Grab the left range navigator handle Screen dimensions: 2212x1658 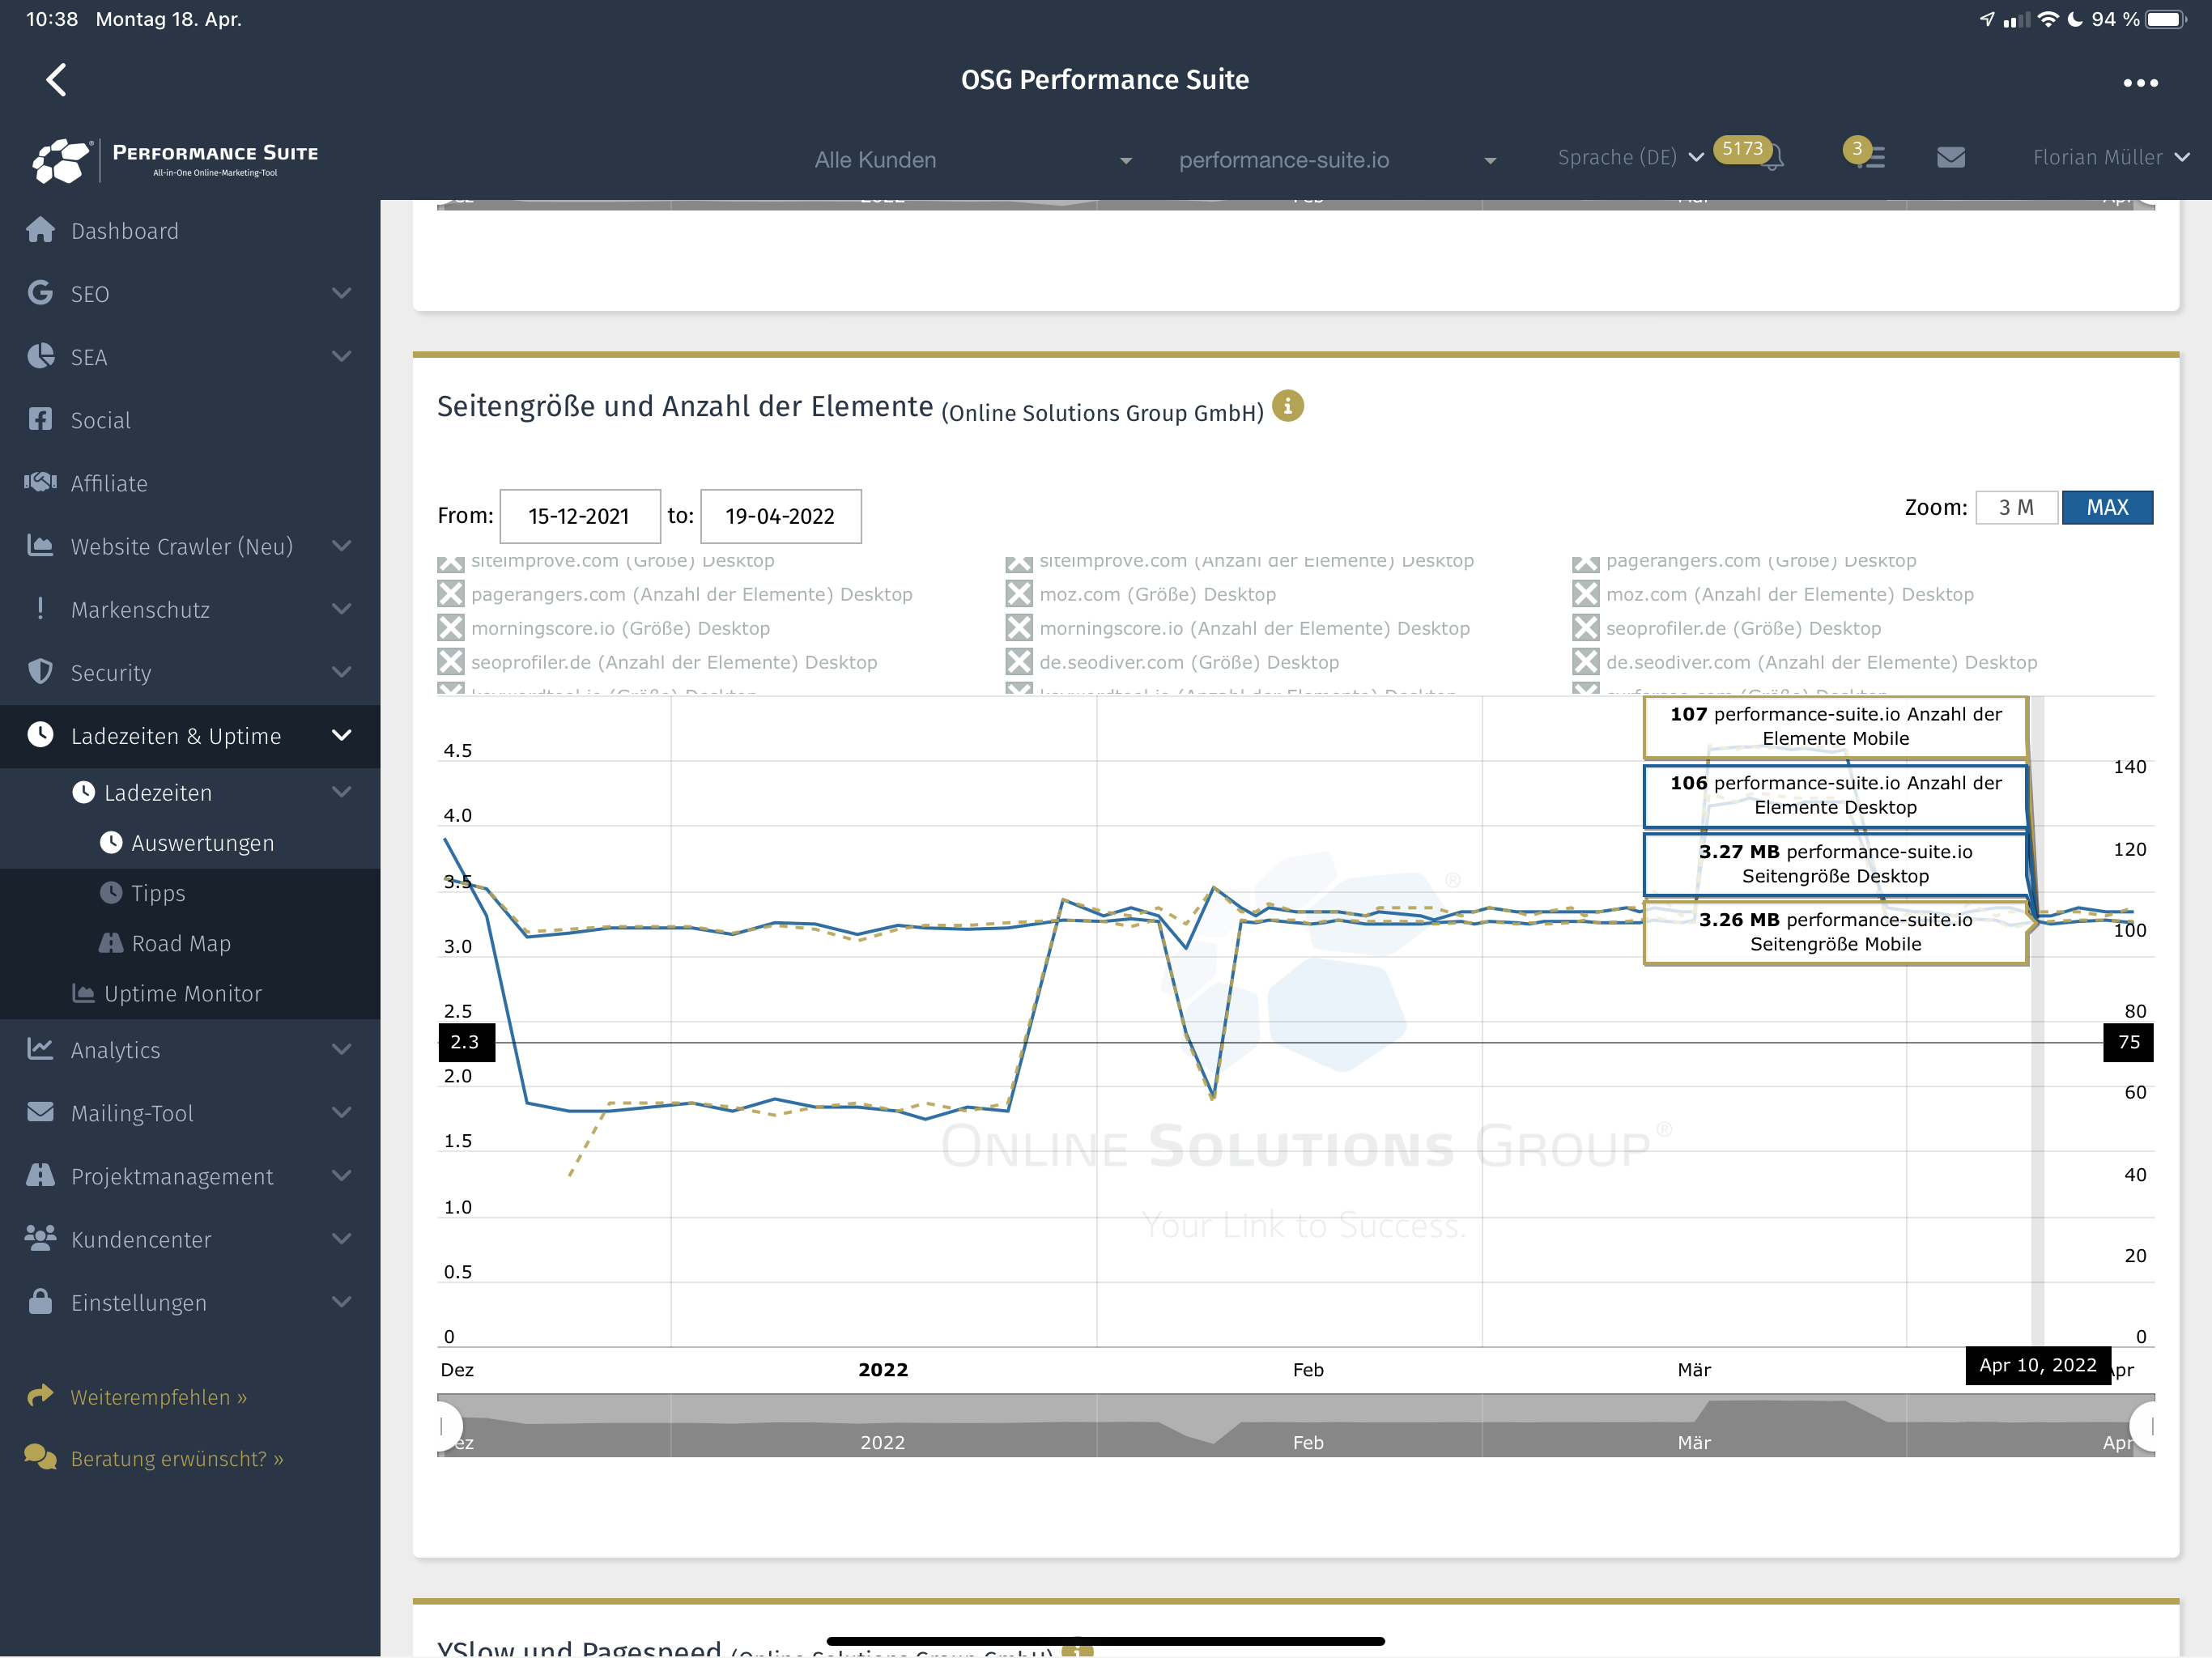pyautogui.click(x=442, y=1425)
